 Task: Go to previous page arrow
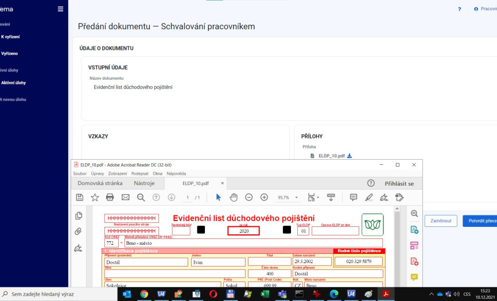coord(156,197)
